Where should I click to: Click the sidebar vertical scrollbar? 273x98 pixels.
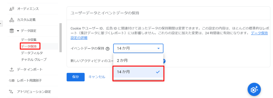point(61,38)
